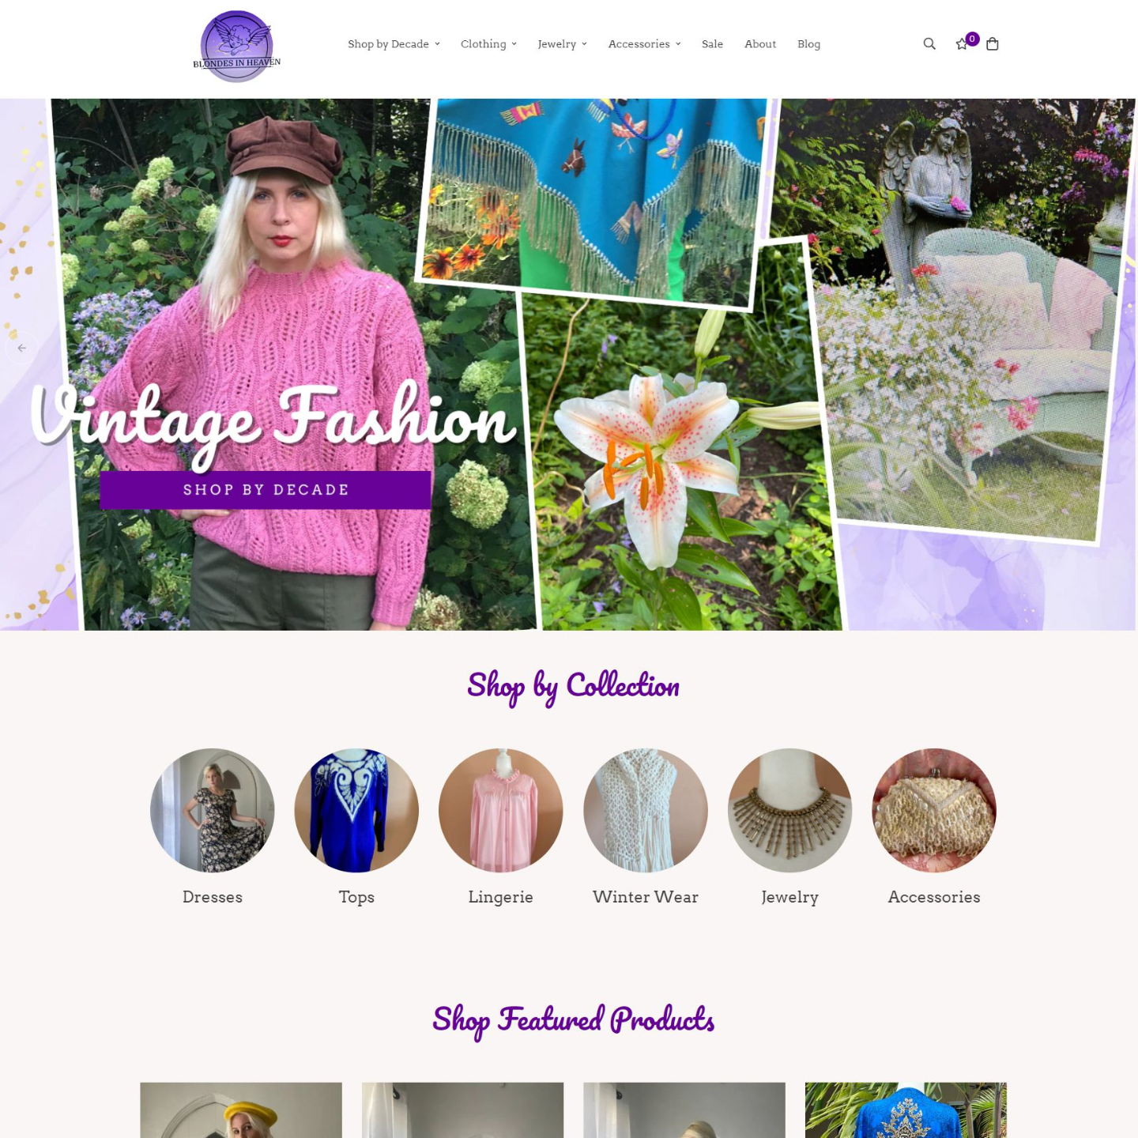Select the Tops collection circle

point(356,810)
